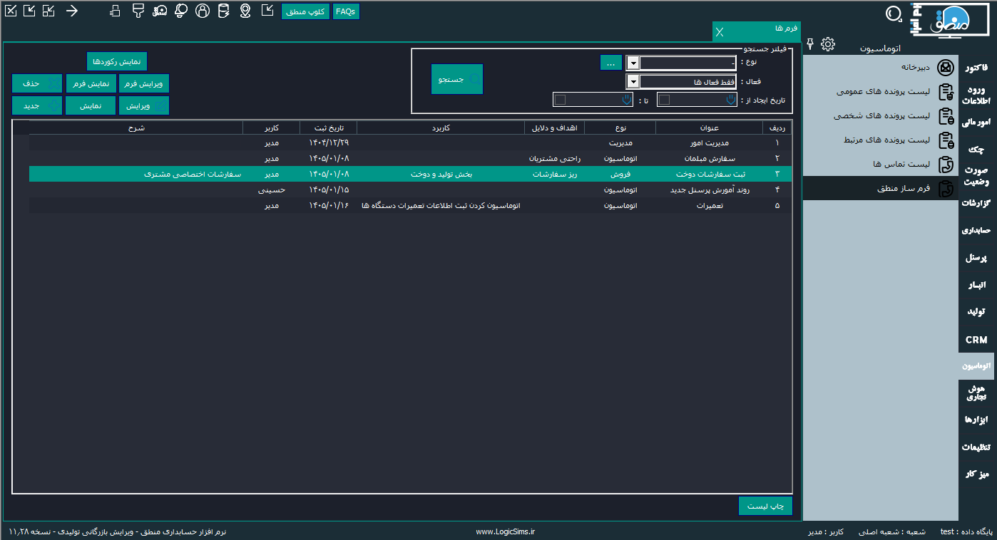997x540 pixels.
Task: Close the فرم ها tab with X
Action: click(720, 31)
